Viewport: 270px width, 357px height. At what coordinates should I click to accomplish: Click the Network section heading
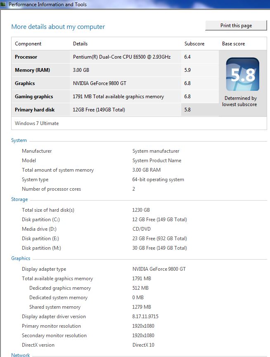click(x=21, y=355)
